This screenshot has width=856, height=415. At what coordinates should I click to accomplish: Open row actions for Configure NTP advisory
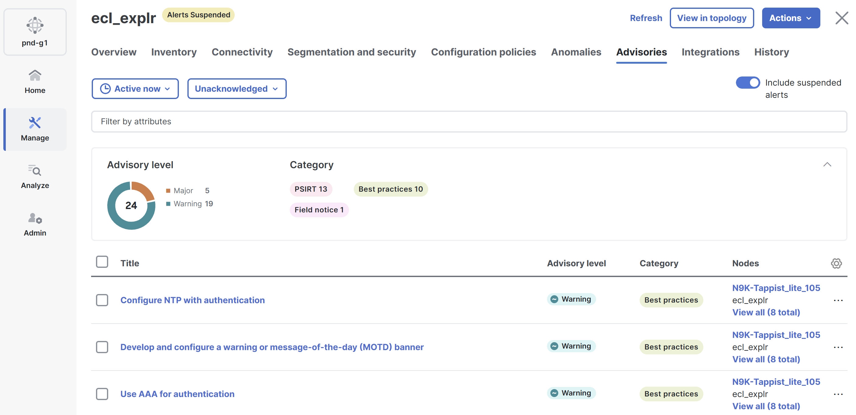(x=838, y=300)
